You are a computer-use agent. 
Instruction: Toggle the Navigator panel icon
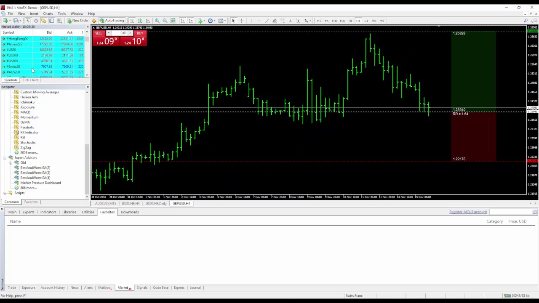(x=44, y=21)
